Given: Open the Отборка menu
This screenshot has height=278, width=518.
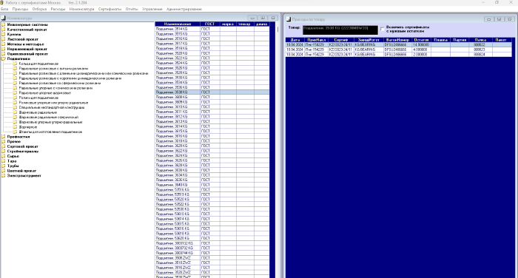Looking at the screenshot, I should 39,9.
